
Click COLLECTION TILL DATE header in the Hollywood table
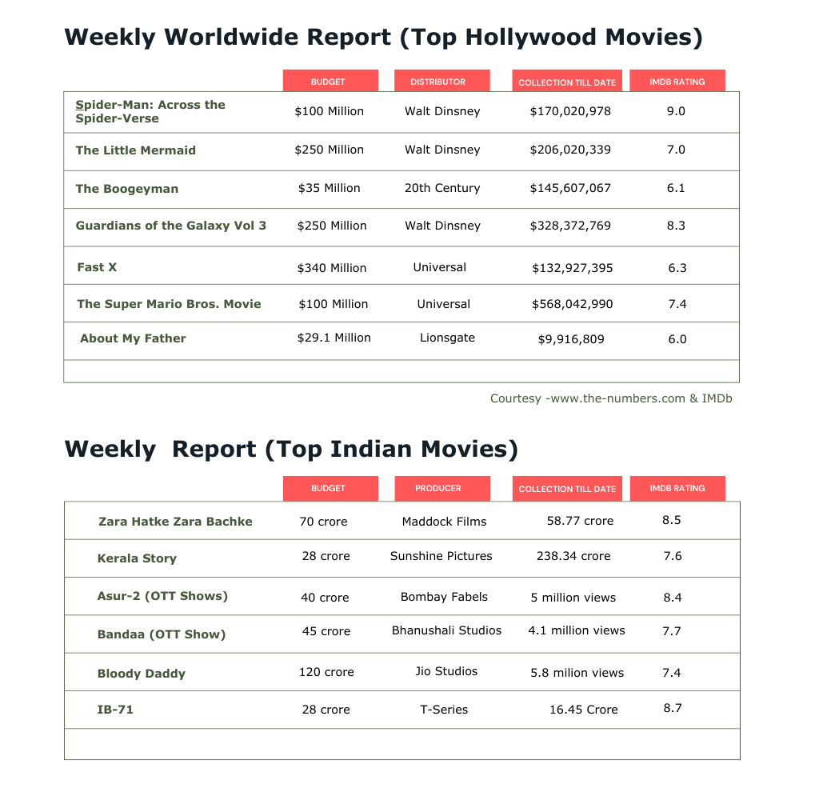pos(567,81)
